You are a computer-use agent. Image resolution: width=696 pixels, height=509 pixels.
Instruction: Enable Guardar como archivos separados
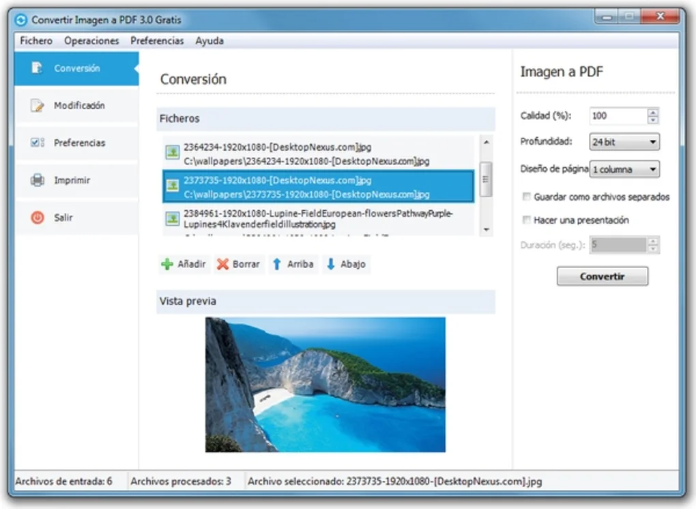coord(526,197)
